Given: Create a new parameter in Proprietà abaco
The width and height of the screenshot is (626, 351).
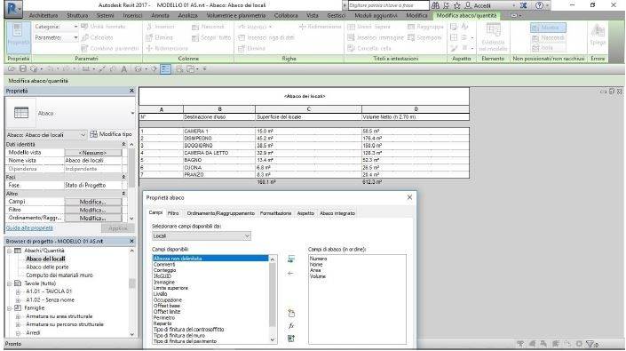Looking at the screenshot, I should coord(291,314).
